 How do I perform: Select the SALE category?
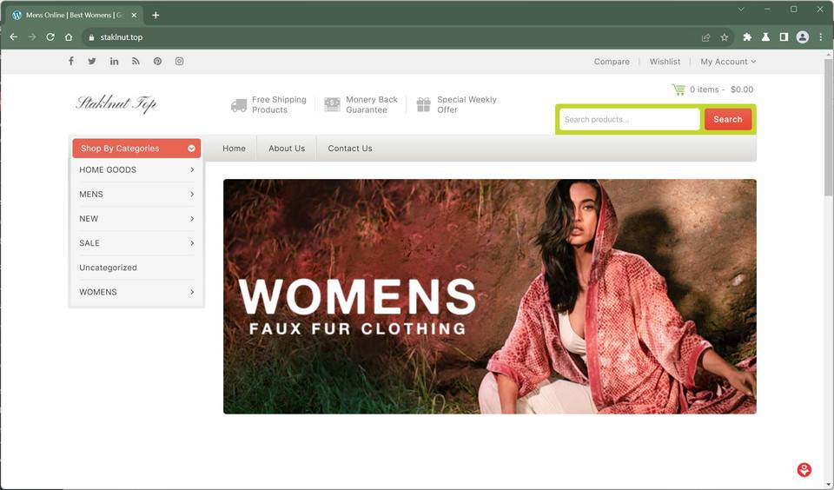pyautogui.click(x=89, y=243)
